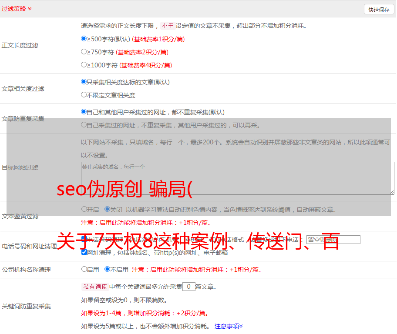Select the ≥1000字符 length option
This screenshot has height=334, width=397.
coord(84,64)
